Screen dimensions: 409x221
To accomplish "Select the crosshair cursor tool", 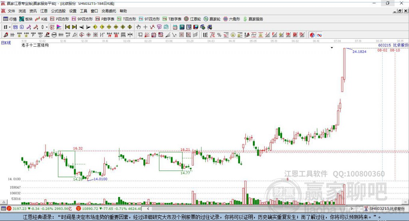I will coord(145,27).
